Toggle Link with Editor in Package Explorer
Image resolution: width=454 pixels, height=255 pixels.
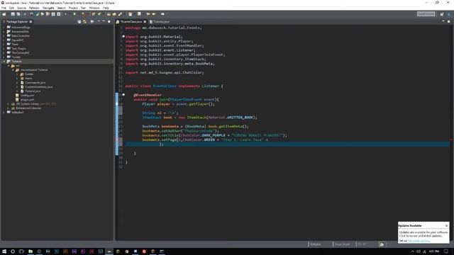(85, 22)
